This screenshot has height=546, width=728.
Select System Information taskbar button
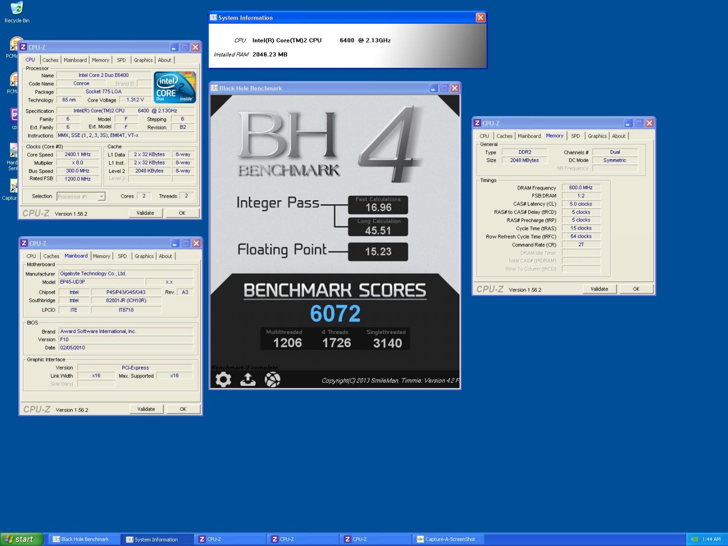click(x=158, y=539)
